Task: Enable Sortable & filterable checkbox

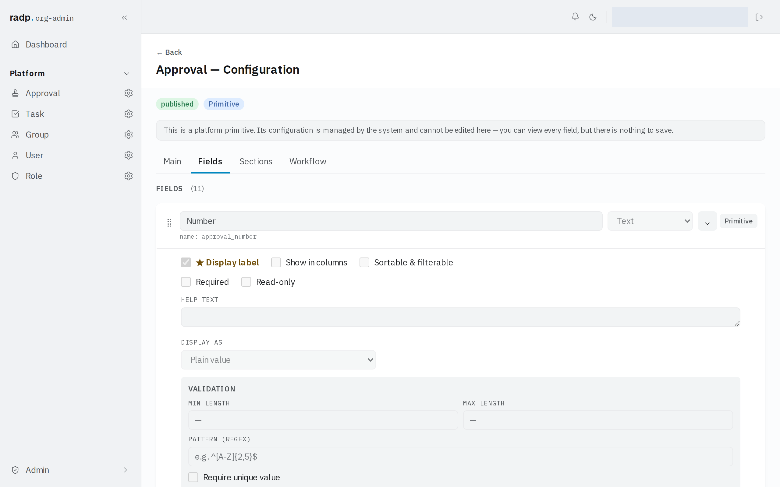Action: point(364,262)
